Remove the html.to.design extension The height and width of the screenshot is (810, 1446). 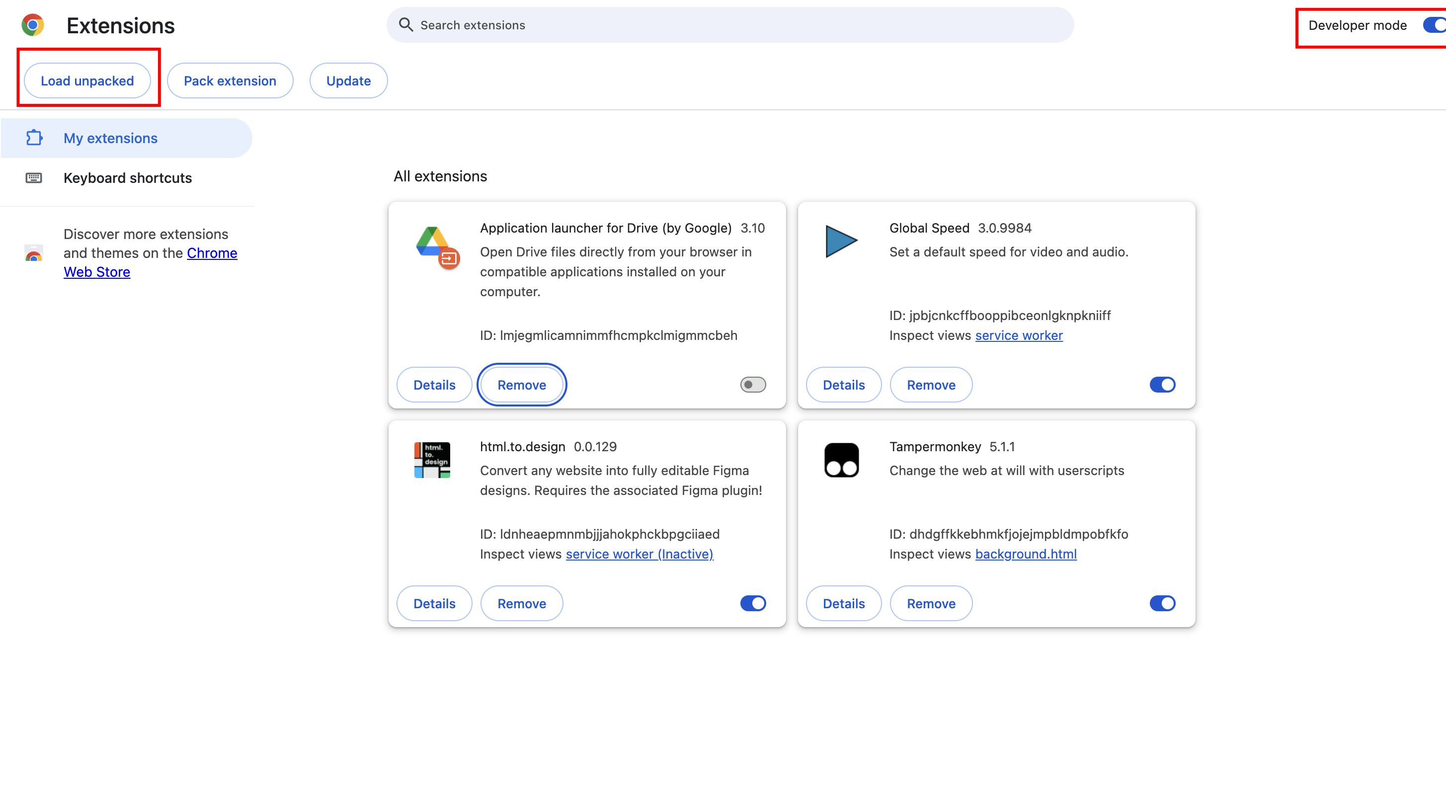[x=521, y=603]
